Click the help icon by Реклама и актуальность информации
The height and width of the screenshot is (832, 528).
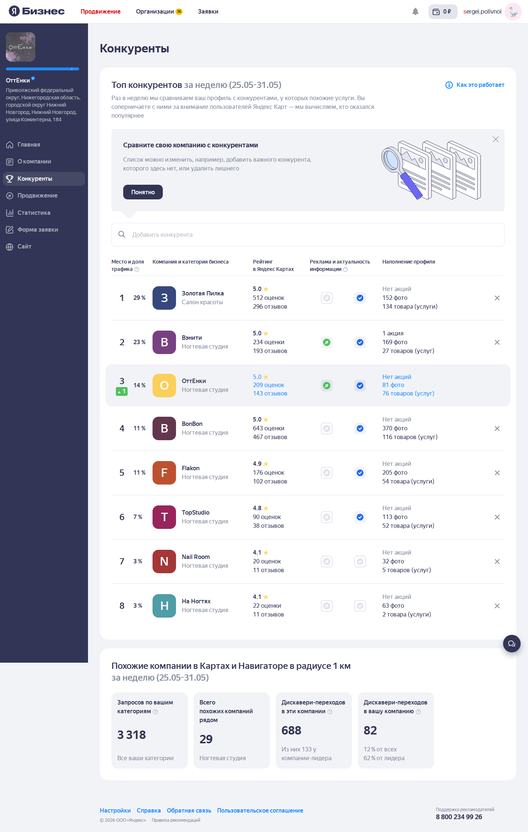[x=345, y=269]
